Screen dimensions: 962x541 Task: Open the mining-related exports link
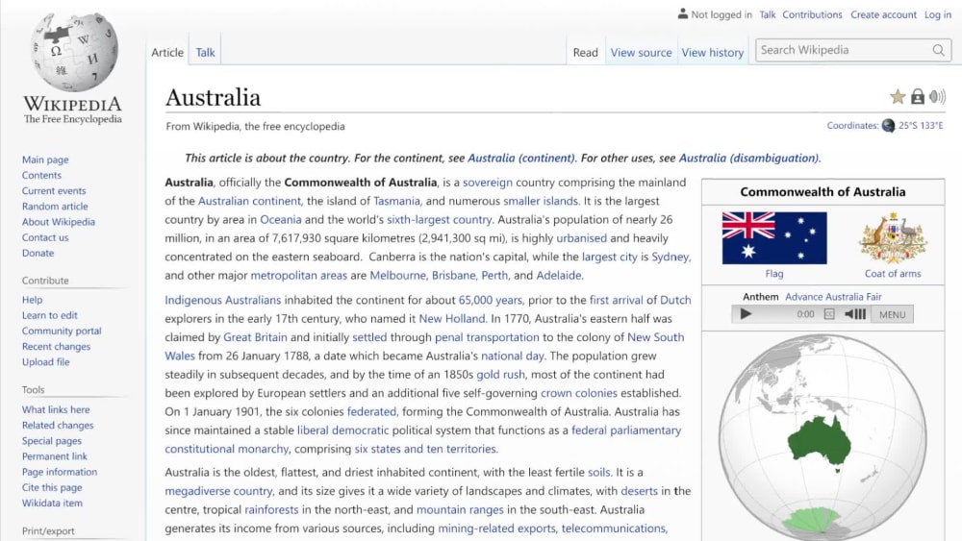coord(496,529)
